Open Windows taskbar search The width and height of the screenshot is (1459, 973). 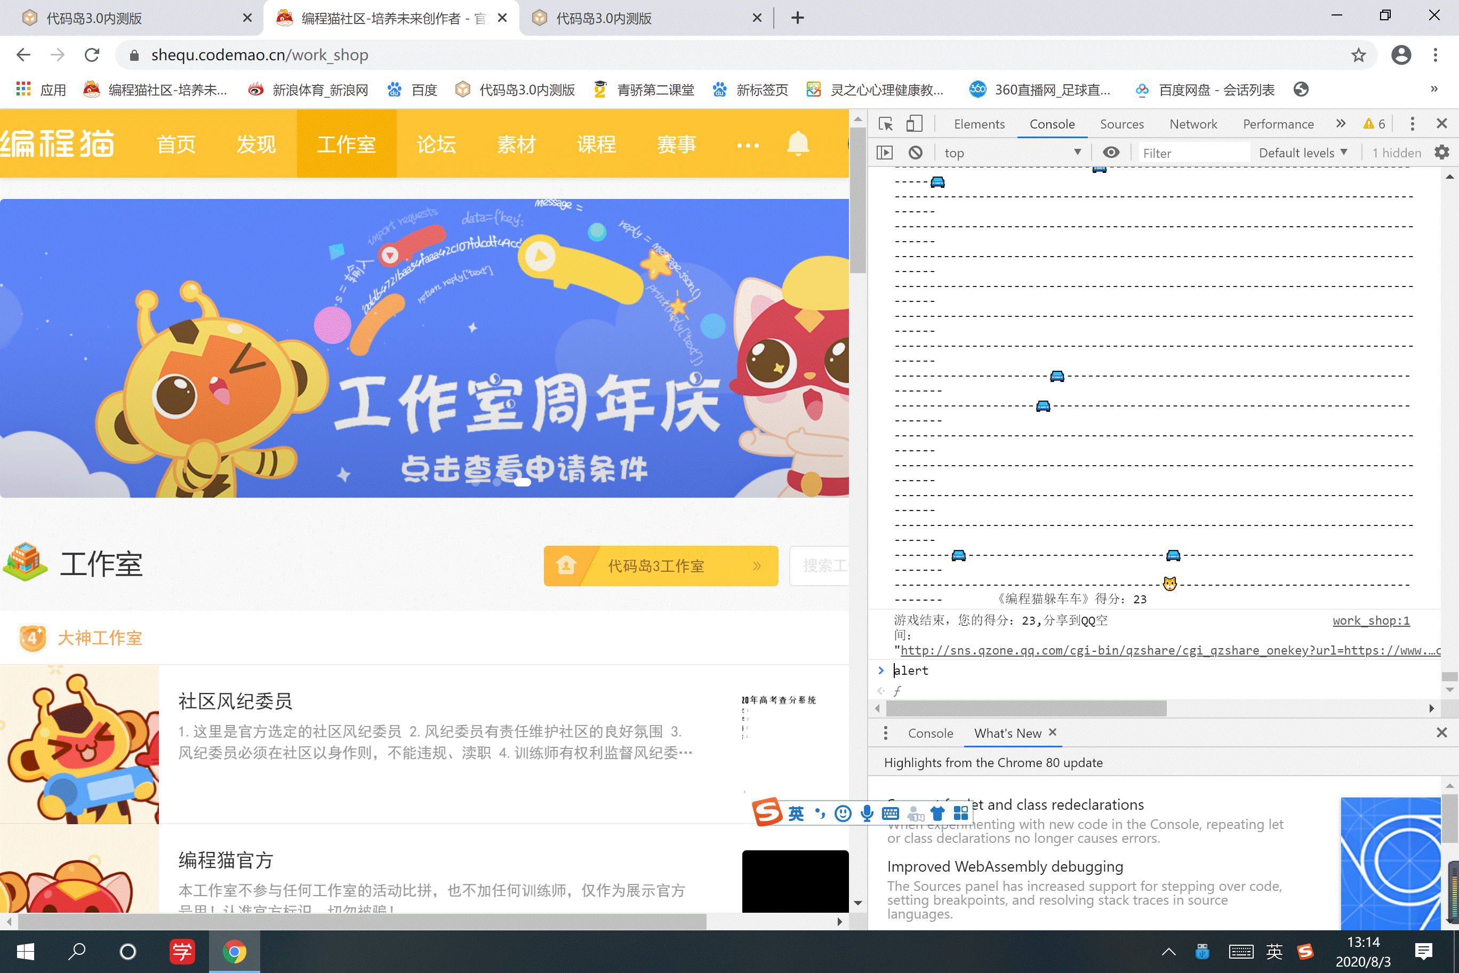77,951
